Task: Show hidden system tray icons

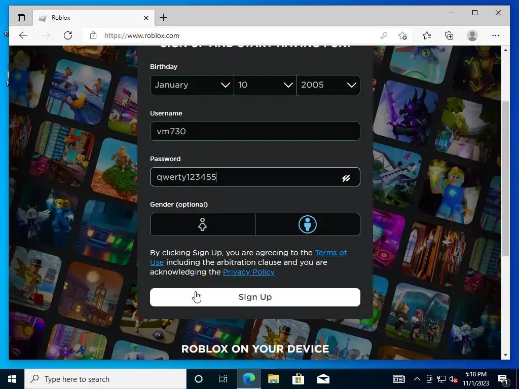Action: (417, 379)
